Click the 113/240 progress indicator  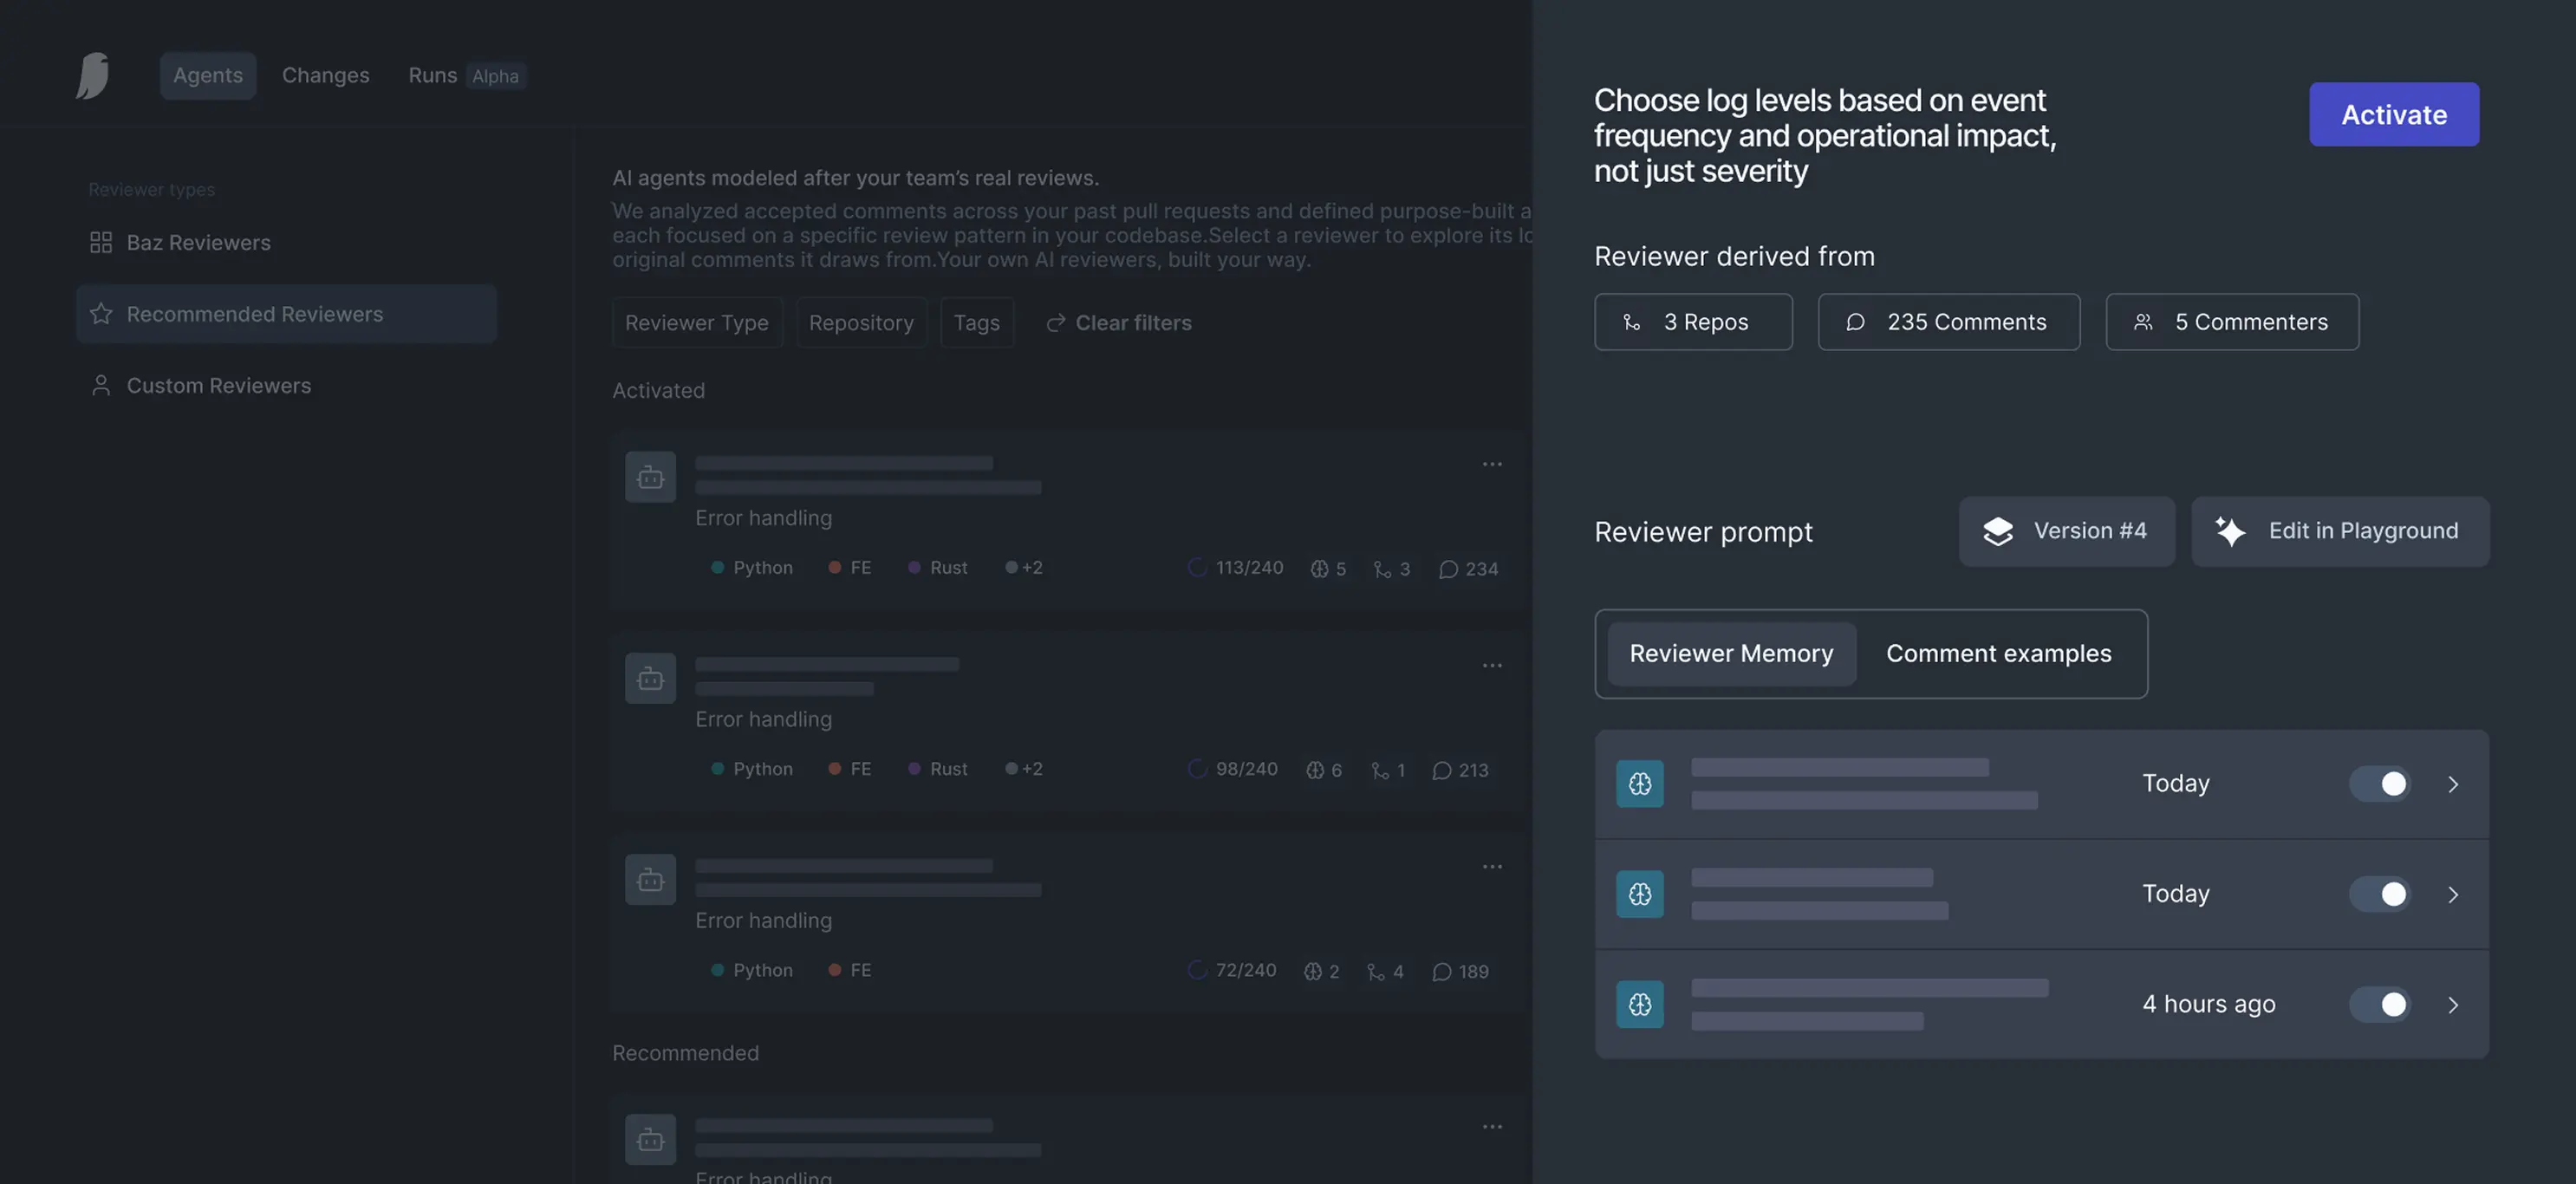1236,568
